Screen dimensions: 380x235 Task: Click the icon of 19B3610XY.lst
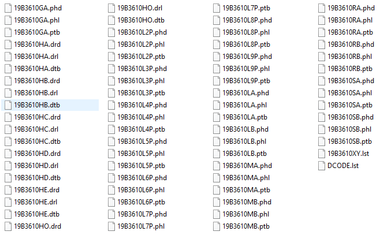(x=322, y=154)
